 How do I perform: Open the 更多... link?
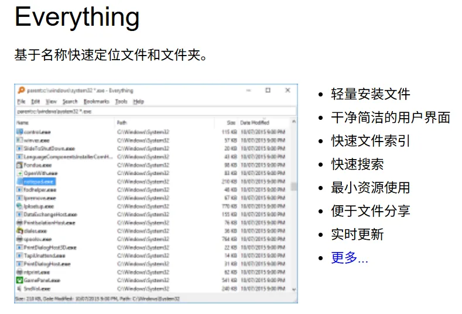[x=349, y=258]
